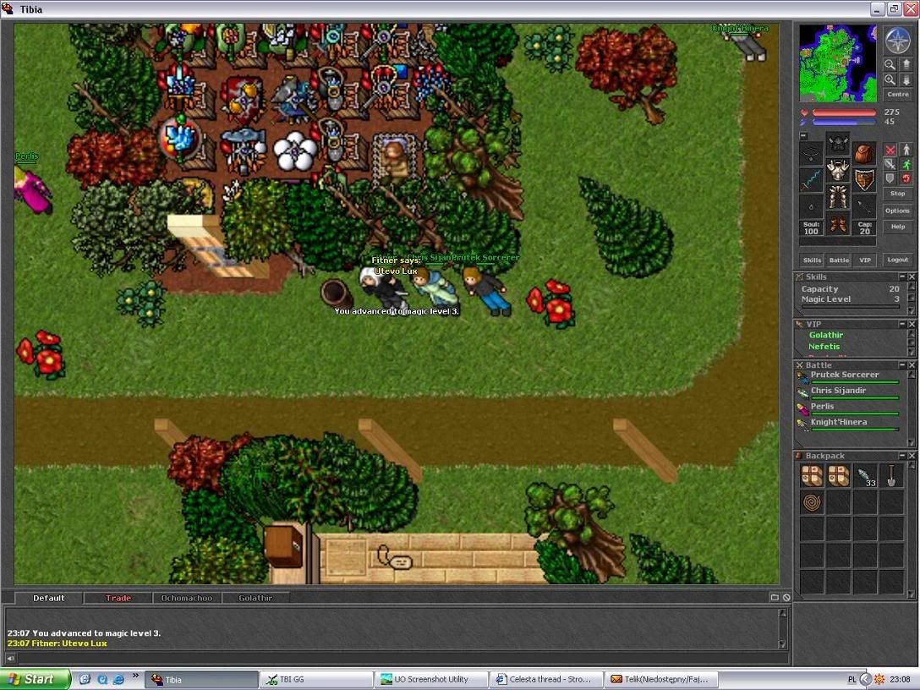
Task: Close the VIP panel
Action: (912, 324)
